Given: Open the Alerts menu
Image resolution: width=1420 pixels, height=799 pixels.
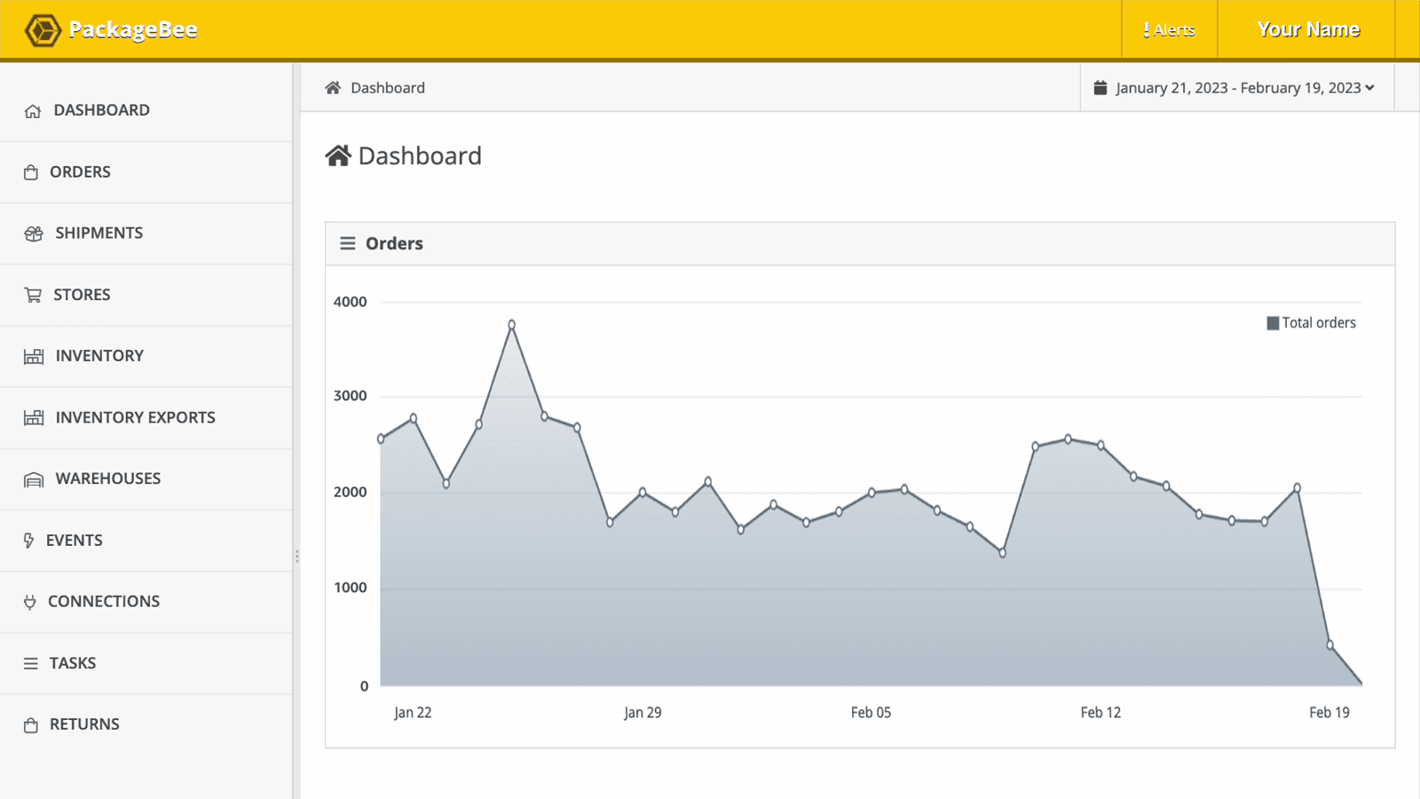Looking at the screenshot, I should [1168, 28].
